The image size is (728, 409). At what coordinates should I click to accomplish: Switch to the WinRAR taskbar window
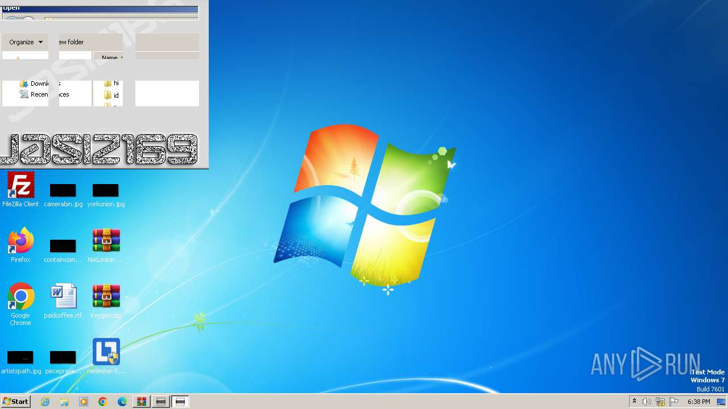(x=142, y=402)
